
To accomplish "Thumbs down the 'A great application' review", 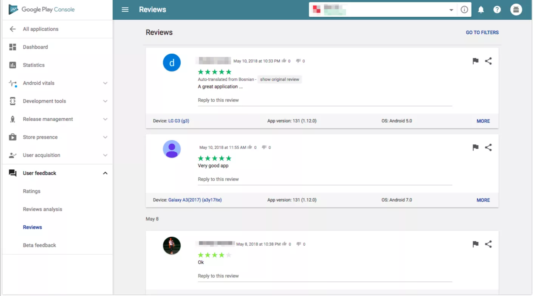I will click(298, 61).
